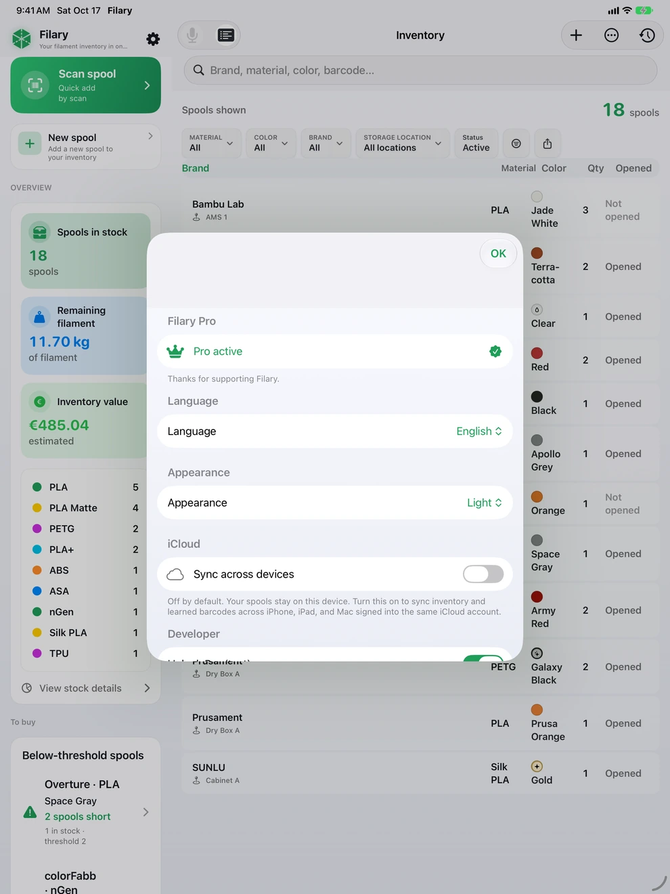The height and width of the screenshot is (894, 670).
Task: Open the Language English dropdown
Action: (x=479, y=431)
